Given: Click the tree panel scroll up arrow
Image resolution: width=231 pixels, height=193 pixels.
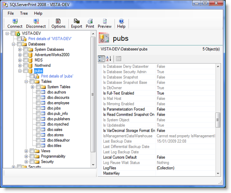Looking at the screenshot, I should [93, 34].
